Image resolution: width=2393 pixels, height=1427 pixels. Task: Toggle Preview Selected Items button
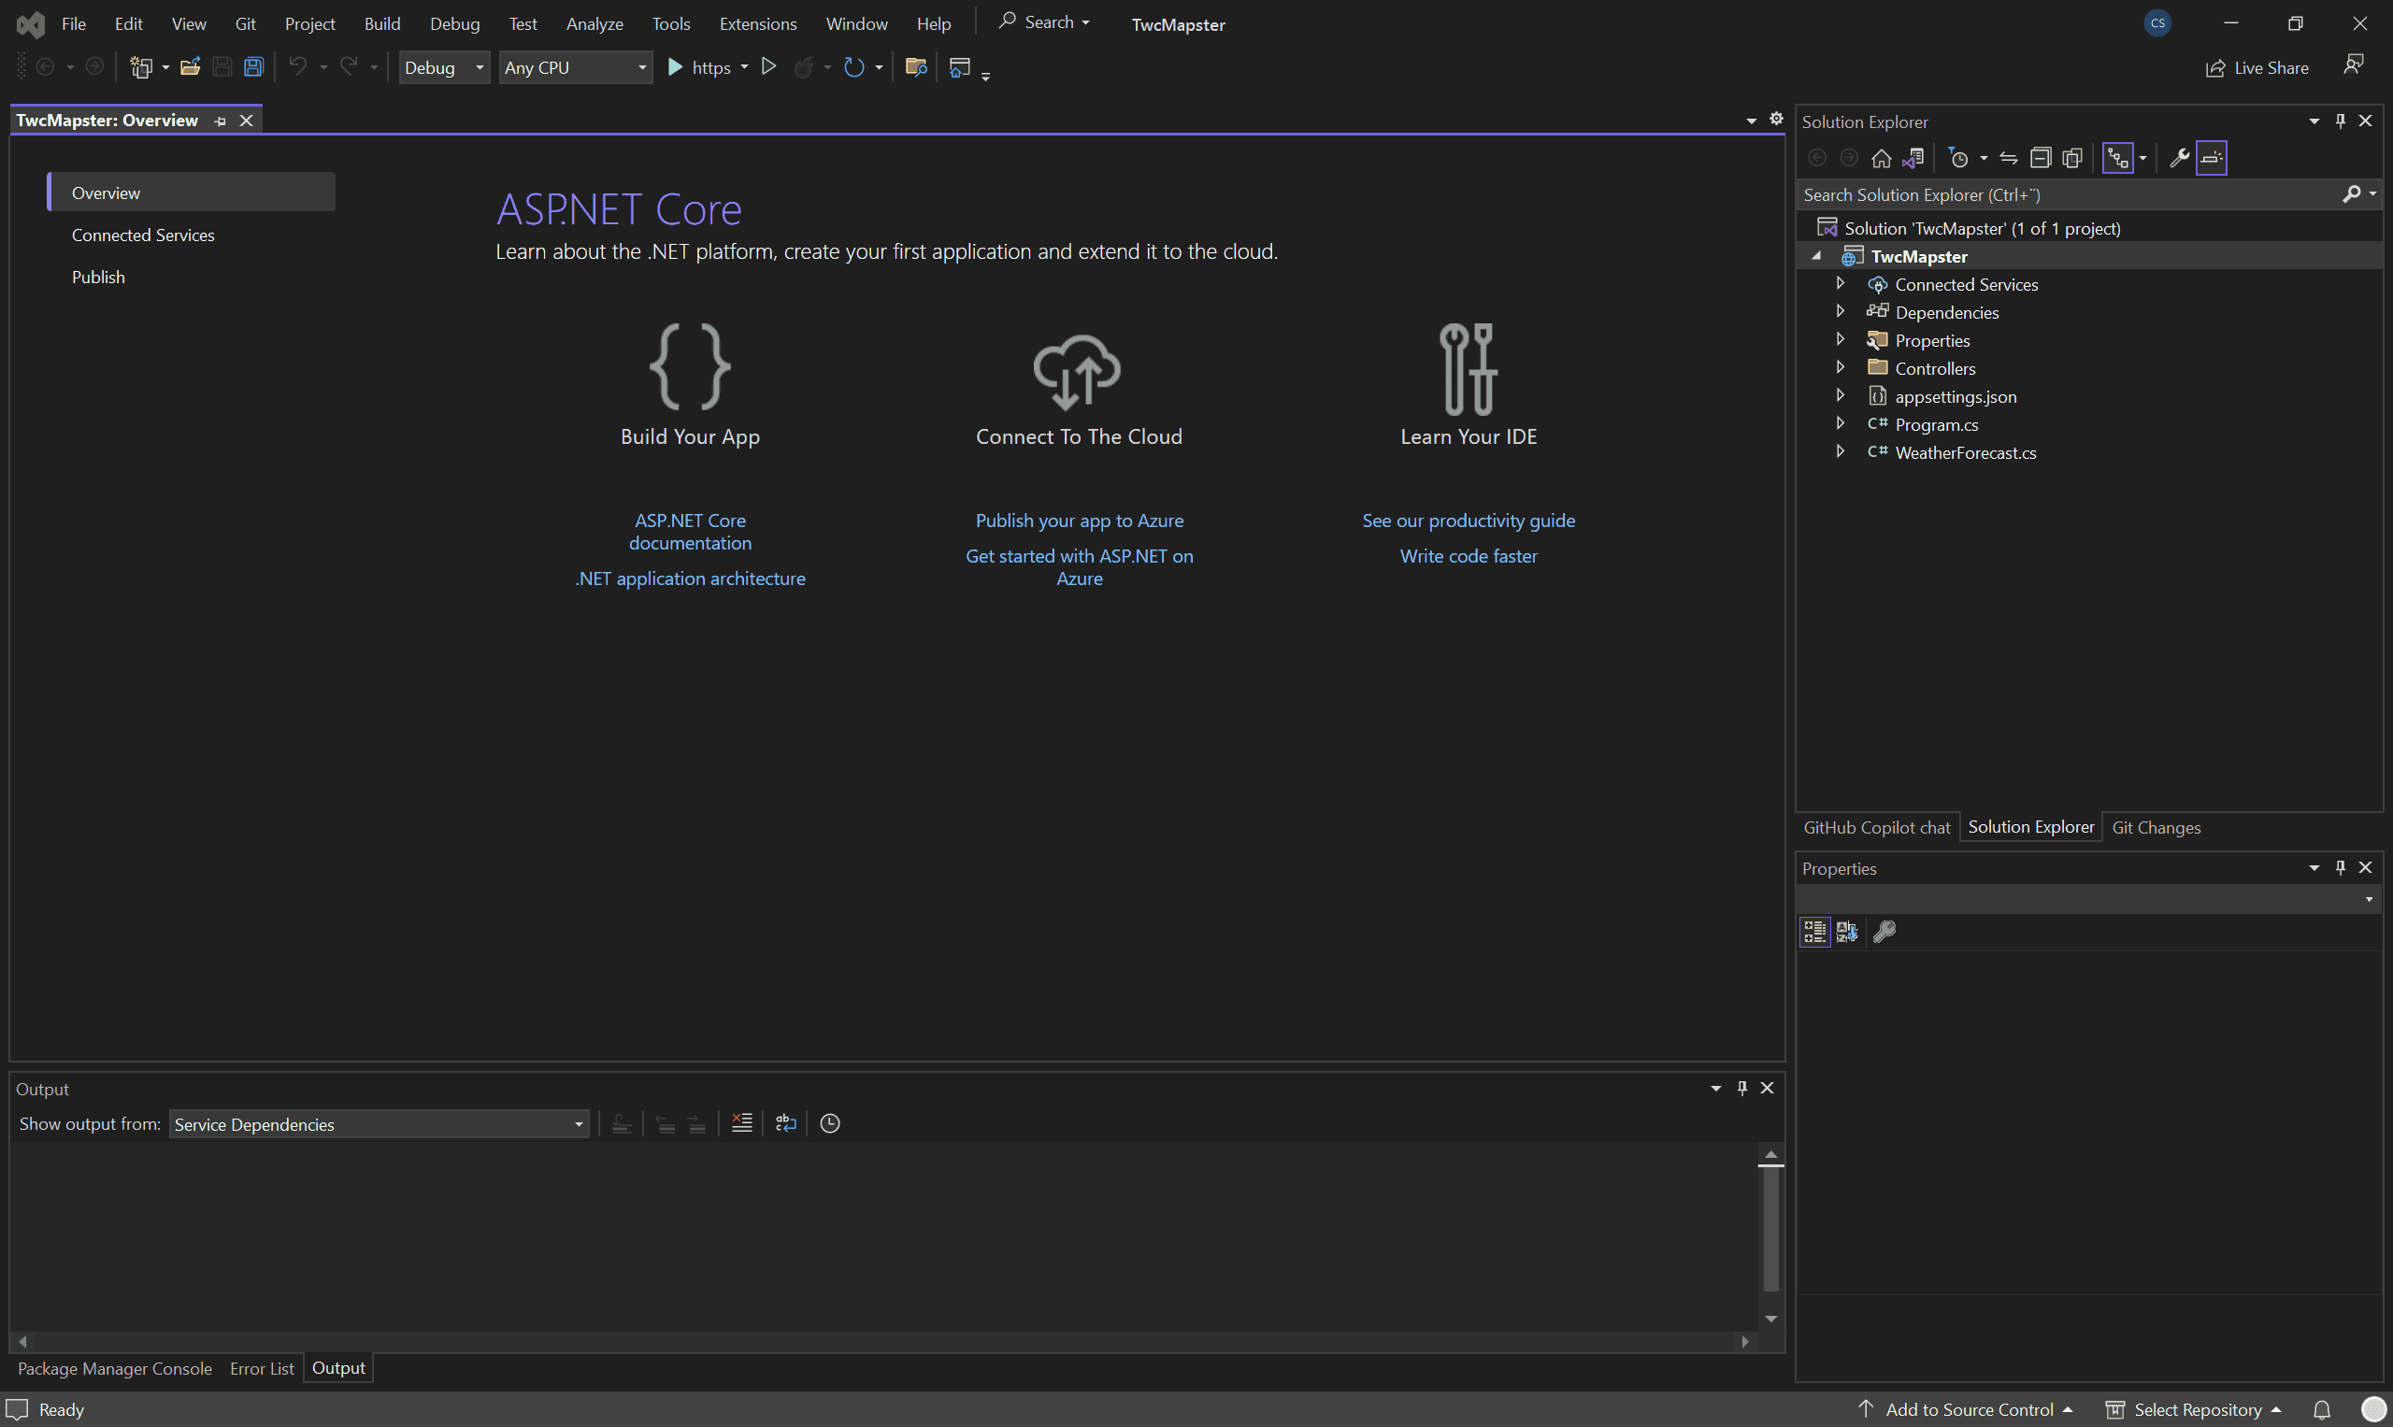pyautogui.click(x=2212, y=158)
